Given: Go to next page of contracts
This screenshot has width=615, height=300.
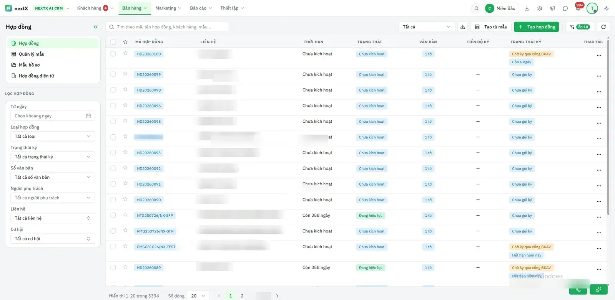Looking at the screenshot, I should (x=277, y=296).
